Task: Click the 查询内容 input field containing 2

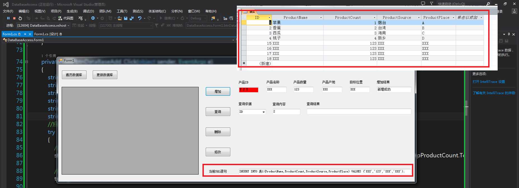Action: 286,111
